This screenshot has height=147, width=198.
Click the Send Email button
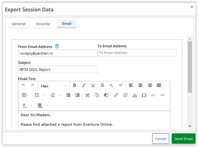(x=183, y=138)
